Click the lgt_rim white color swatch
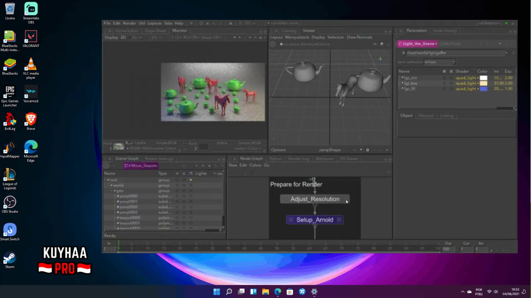Screen dimensions: 531x298 (x=483, y=78)
